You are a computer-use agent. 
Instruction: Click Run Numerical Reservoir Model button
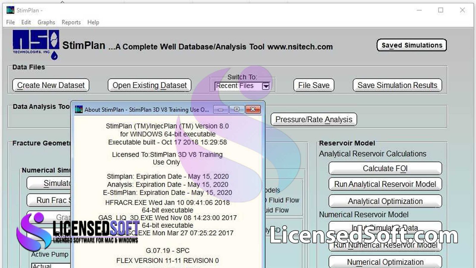coord(385,245)
